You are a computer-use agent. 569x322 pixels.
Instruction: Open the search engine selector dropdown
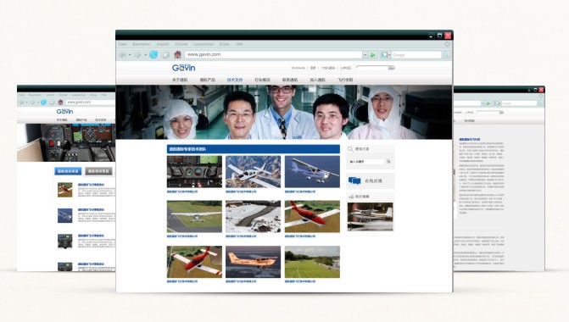click(x=389, y=55)
